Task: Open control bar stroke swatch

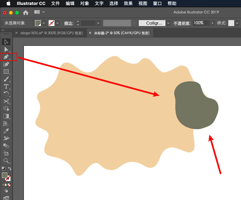Action: pyautogui.click(x=51, y=23)
